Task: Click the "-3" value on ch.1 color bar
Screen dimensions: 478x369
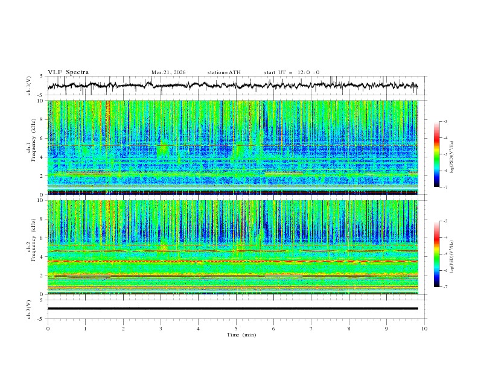Action: coord(445,121)
